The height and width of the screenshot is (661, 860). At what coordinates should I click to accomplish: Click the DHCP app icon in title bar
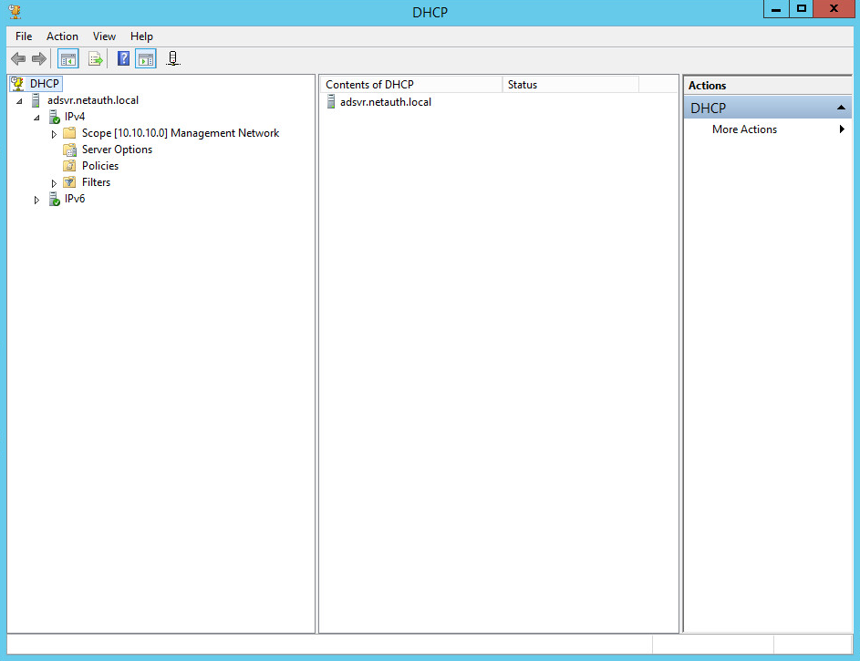coord(16,12)
